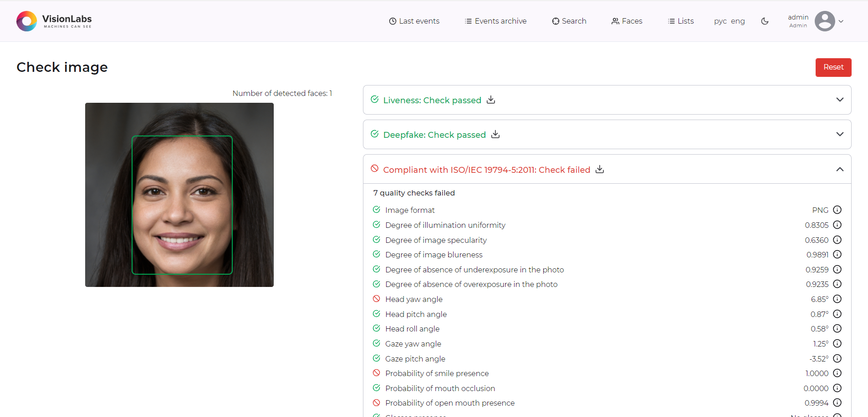Screen dimensions: 868x417
Task: Click the Search magnifier icon
Action: pos(556,21)
